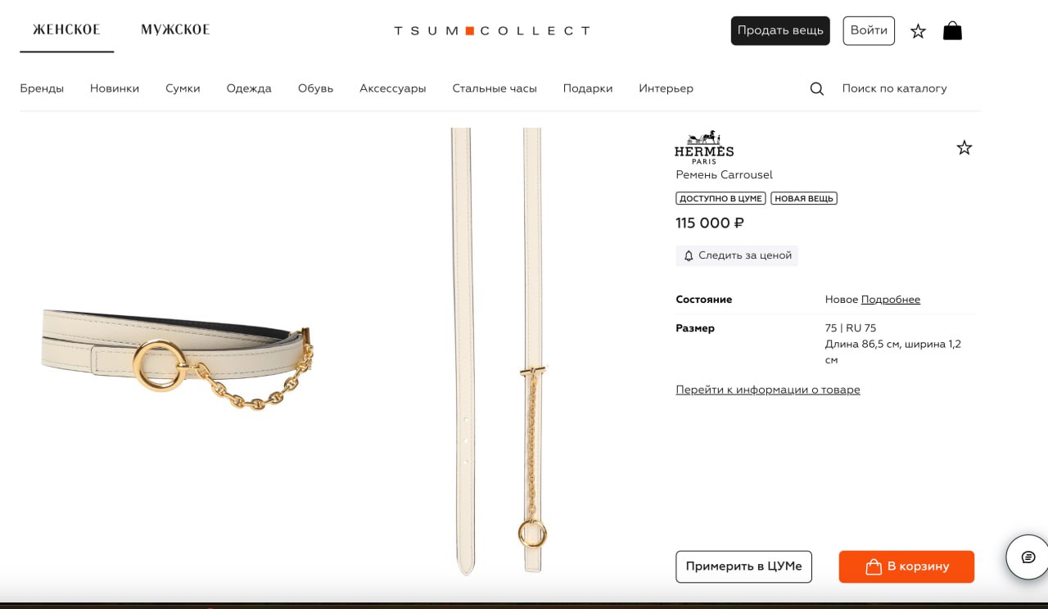Viewport: 1048px width, 609px height.
Task: Open the Аксессуары category
Action: click(393, 88)
